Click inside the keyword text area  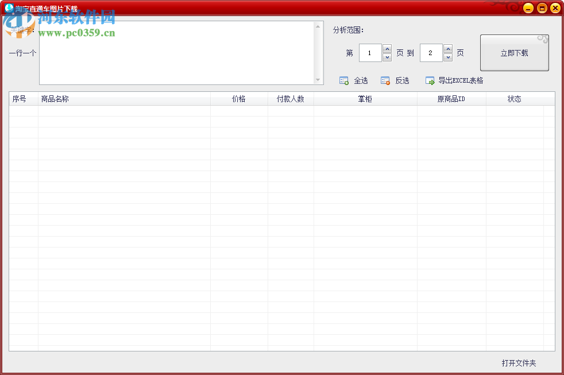(177, 53)
